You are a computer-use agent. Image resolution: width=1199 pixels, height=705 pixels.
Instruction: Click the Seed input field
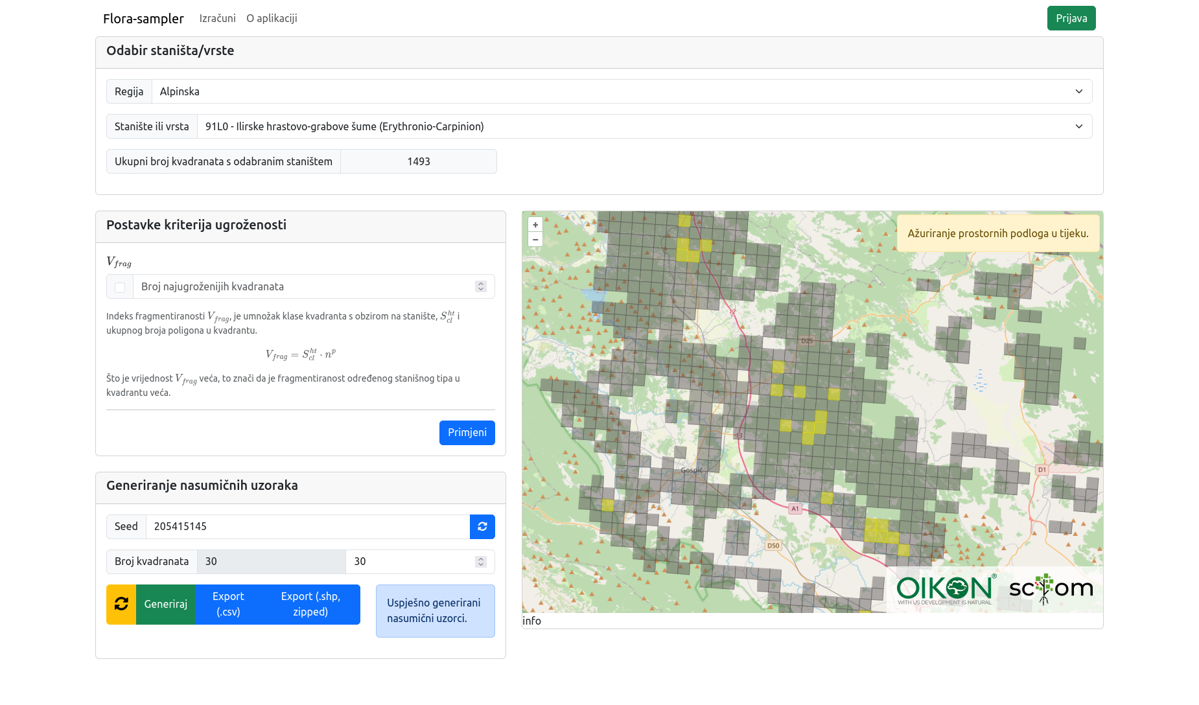click(307, 527)
